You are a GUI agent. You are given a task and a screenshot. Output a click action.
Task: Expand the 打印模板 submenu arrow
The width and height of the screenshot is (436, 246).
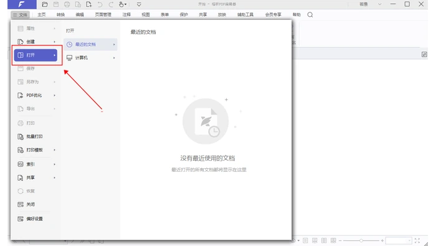[55, 150]
